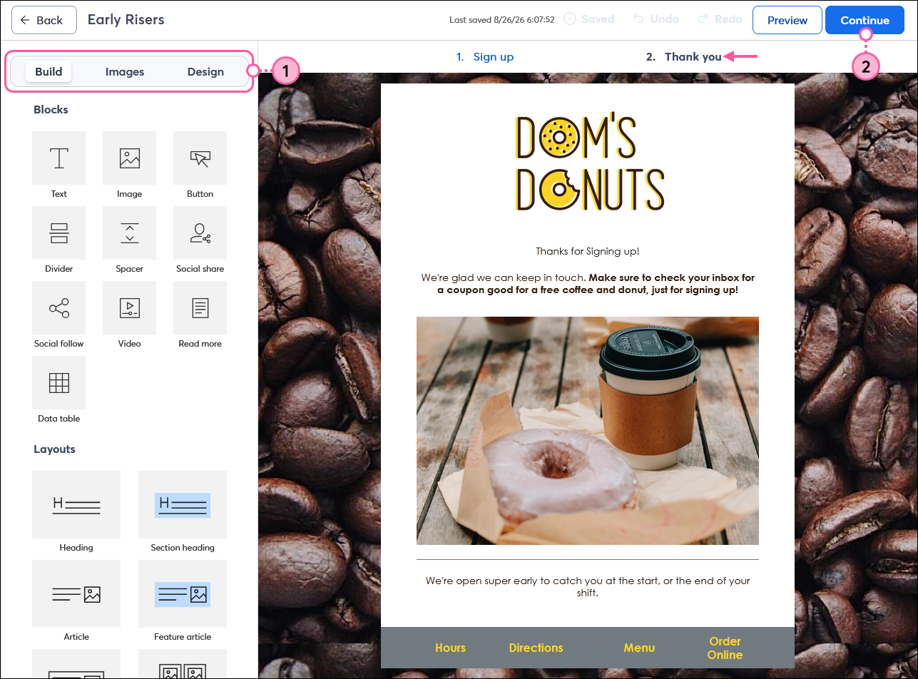Screen dimensions: 918x679
Task: Click the Undo button
Action: (656, 19)
